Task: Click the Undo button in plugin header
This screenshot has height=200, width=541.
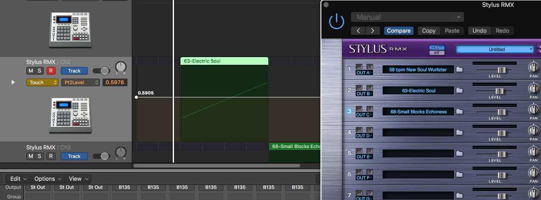Action: (x=479, y=31)
